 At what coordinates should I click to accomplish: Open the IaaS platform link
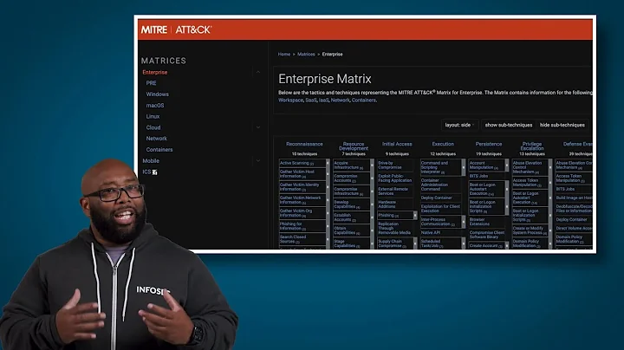(323, 100)
